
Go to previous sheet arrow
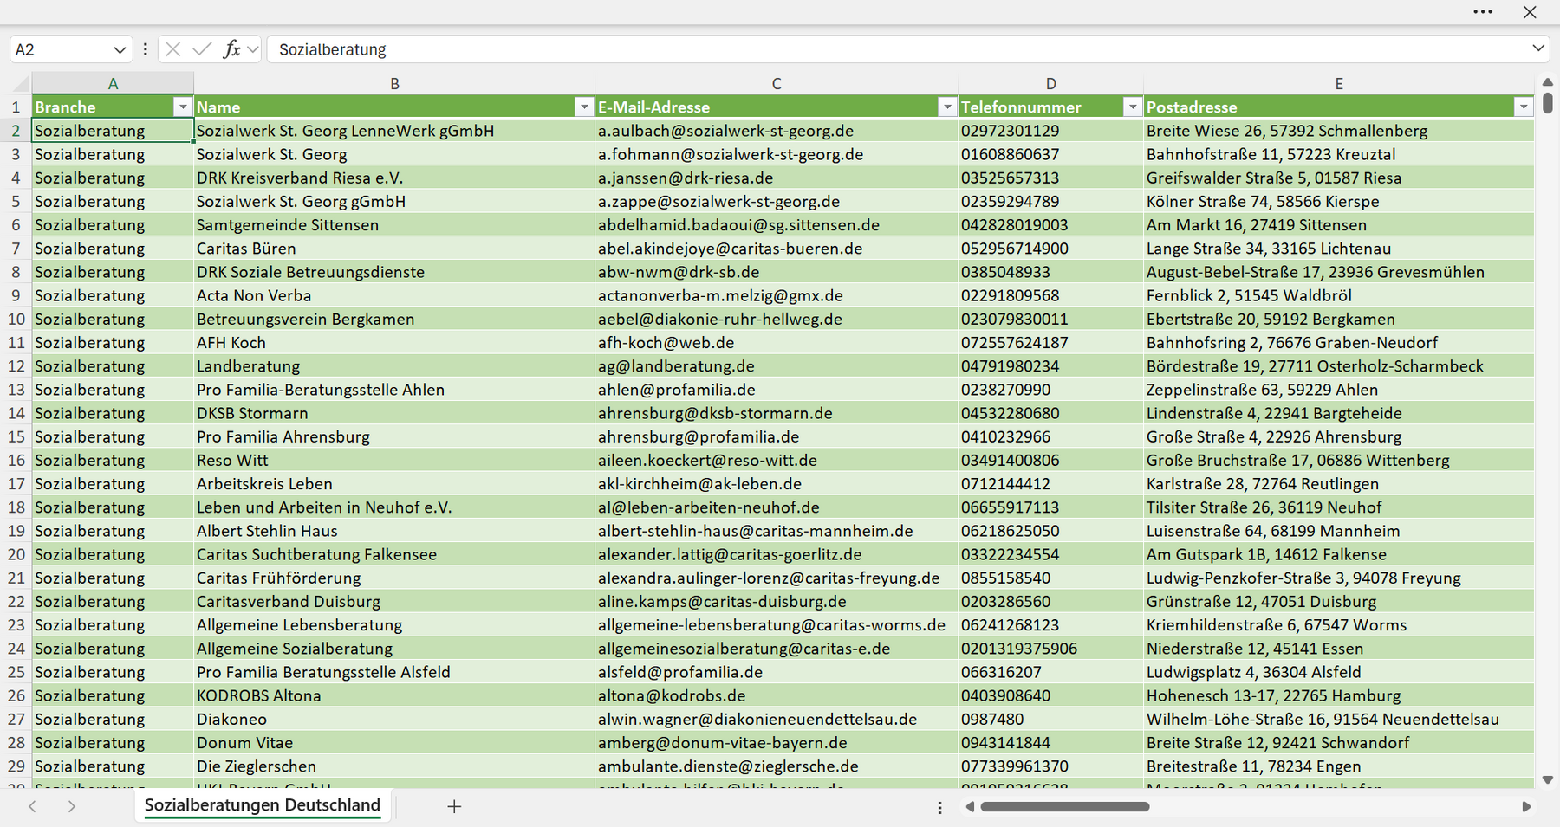click(32, 806)
